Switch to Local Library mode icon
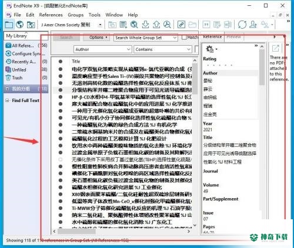 tap(9, 25)
